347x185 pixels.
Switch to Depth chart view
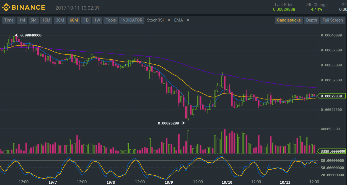click(x=311, y=20)
